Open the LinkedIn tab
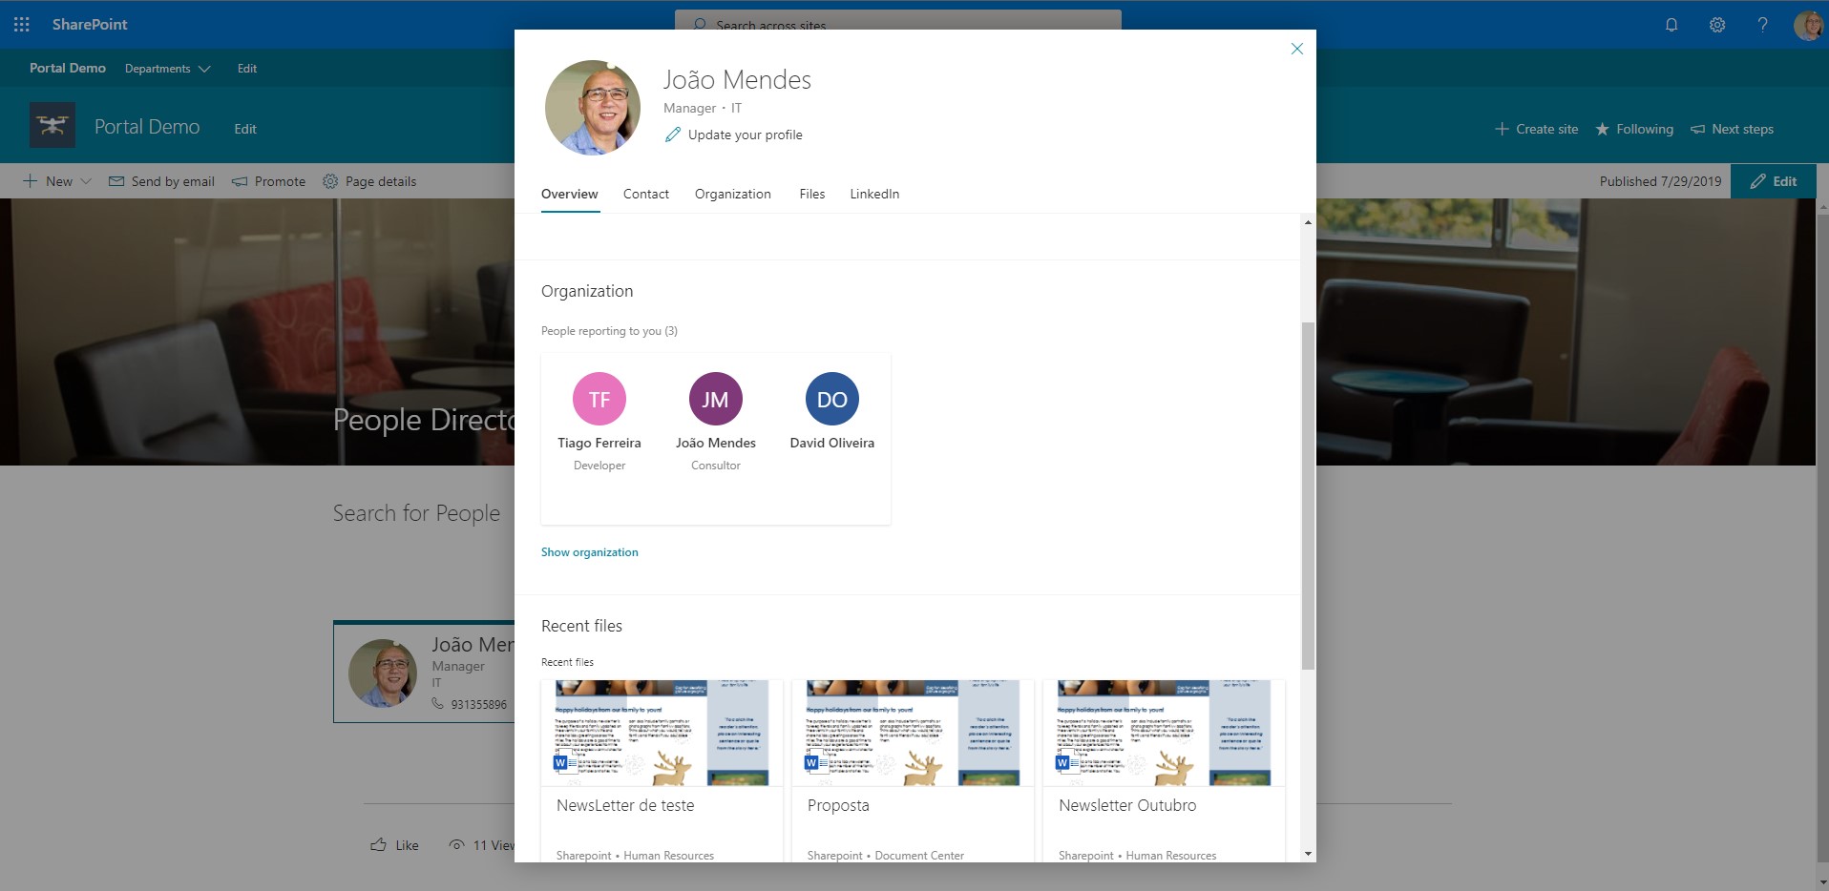Screen dimensions: 1829x891 [874, 194]
